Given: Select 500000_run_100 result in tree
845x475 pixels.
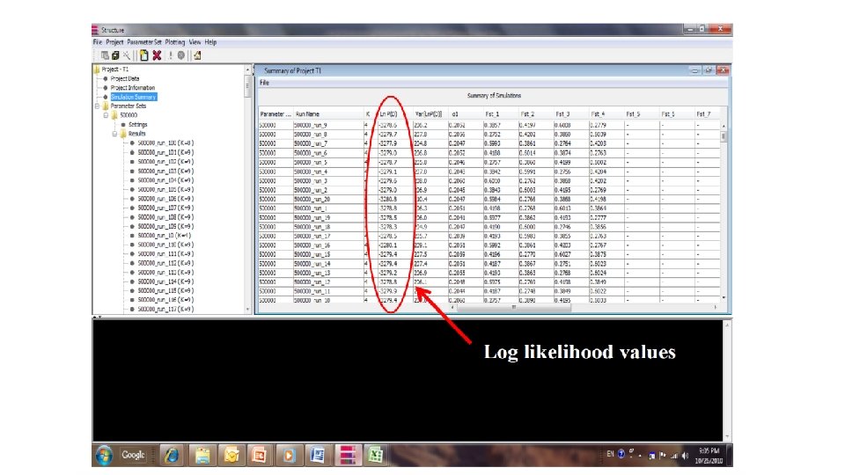Looking at the screenshot, I should (165, 143).
